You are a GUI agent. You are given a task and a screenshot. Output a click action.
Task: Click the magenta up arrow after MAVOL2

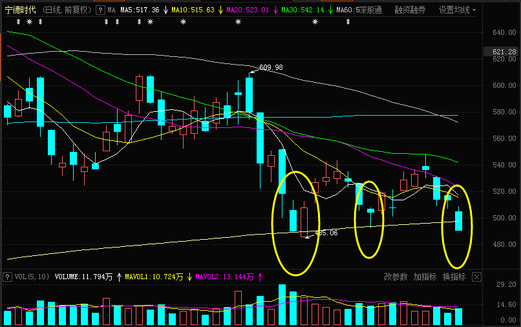[x=260, y=277]
